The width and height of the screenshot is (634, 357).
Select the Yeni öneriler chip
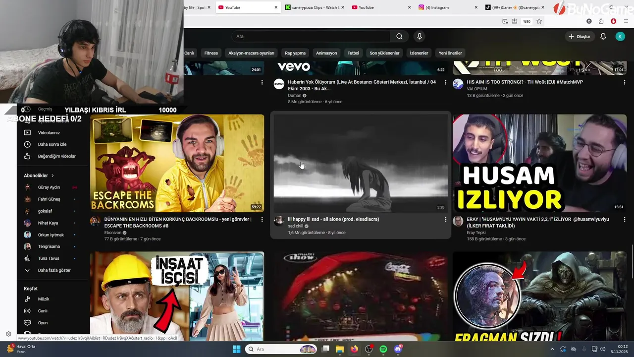(x=450, y=53)
